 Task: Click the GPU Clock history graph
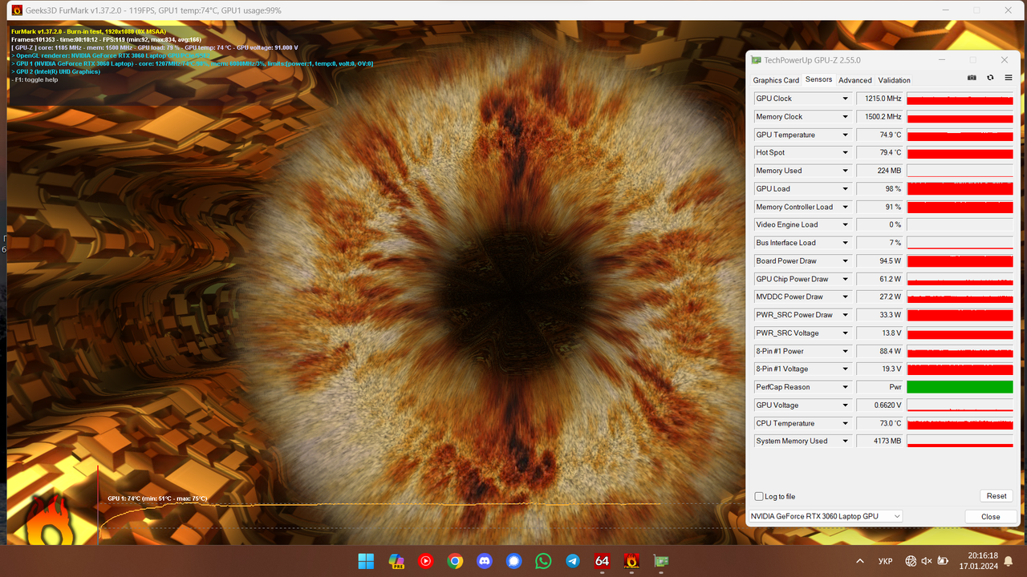pyautogui.click(x=960, y=99)
